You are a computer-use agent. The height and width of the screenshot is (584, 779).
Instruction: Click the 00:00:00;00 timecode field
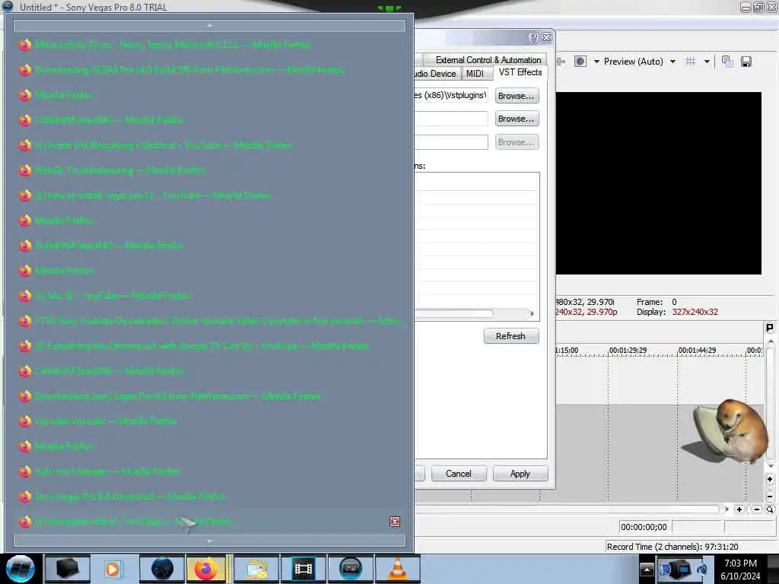coord(644,527)
